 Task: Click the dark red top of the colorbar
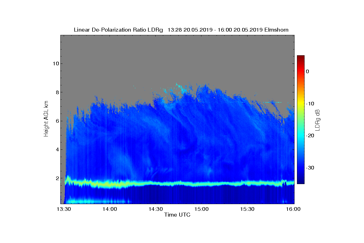click(x=301, y=57)
